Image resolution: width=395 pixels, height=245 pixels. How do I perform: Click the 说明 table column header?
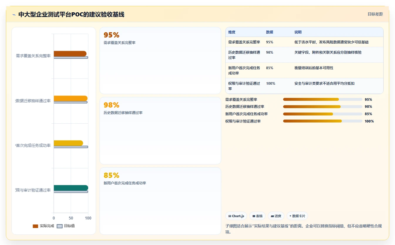pos(298,32)
